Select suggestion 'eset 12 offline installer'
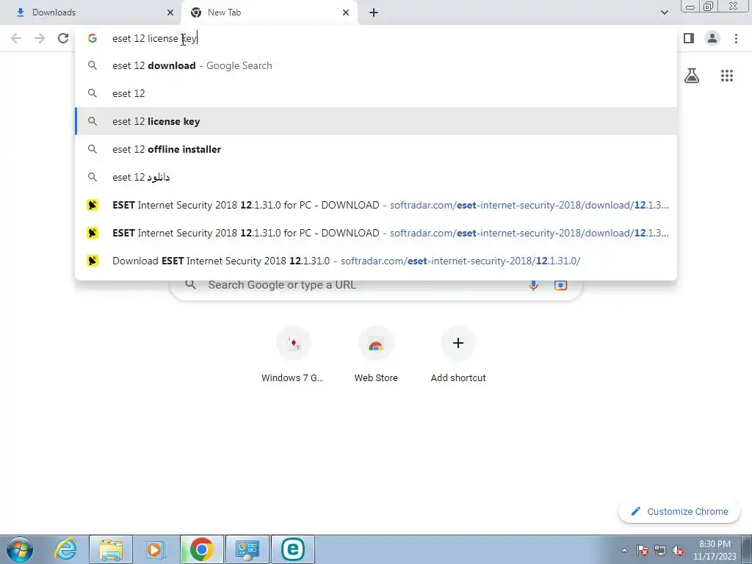This screenshot has height=564, width=752. coord(376,149)
